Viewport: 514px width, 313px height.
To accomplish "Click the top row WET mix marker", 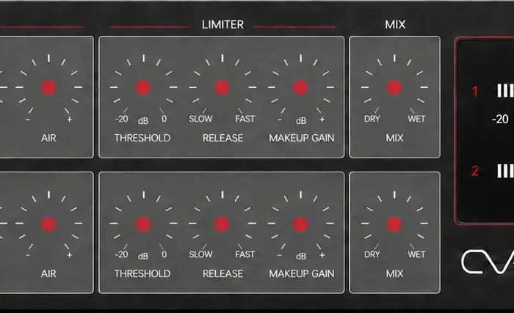I will [x=416, y=119].
